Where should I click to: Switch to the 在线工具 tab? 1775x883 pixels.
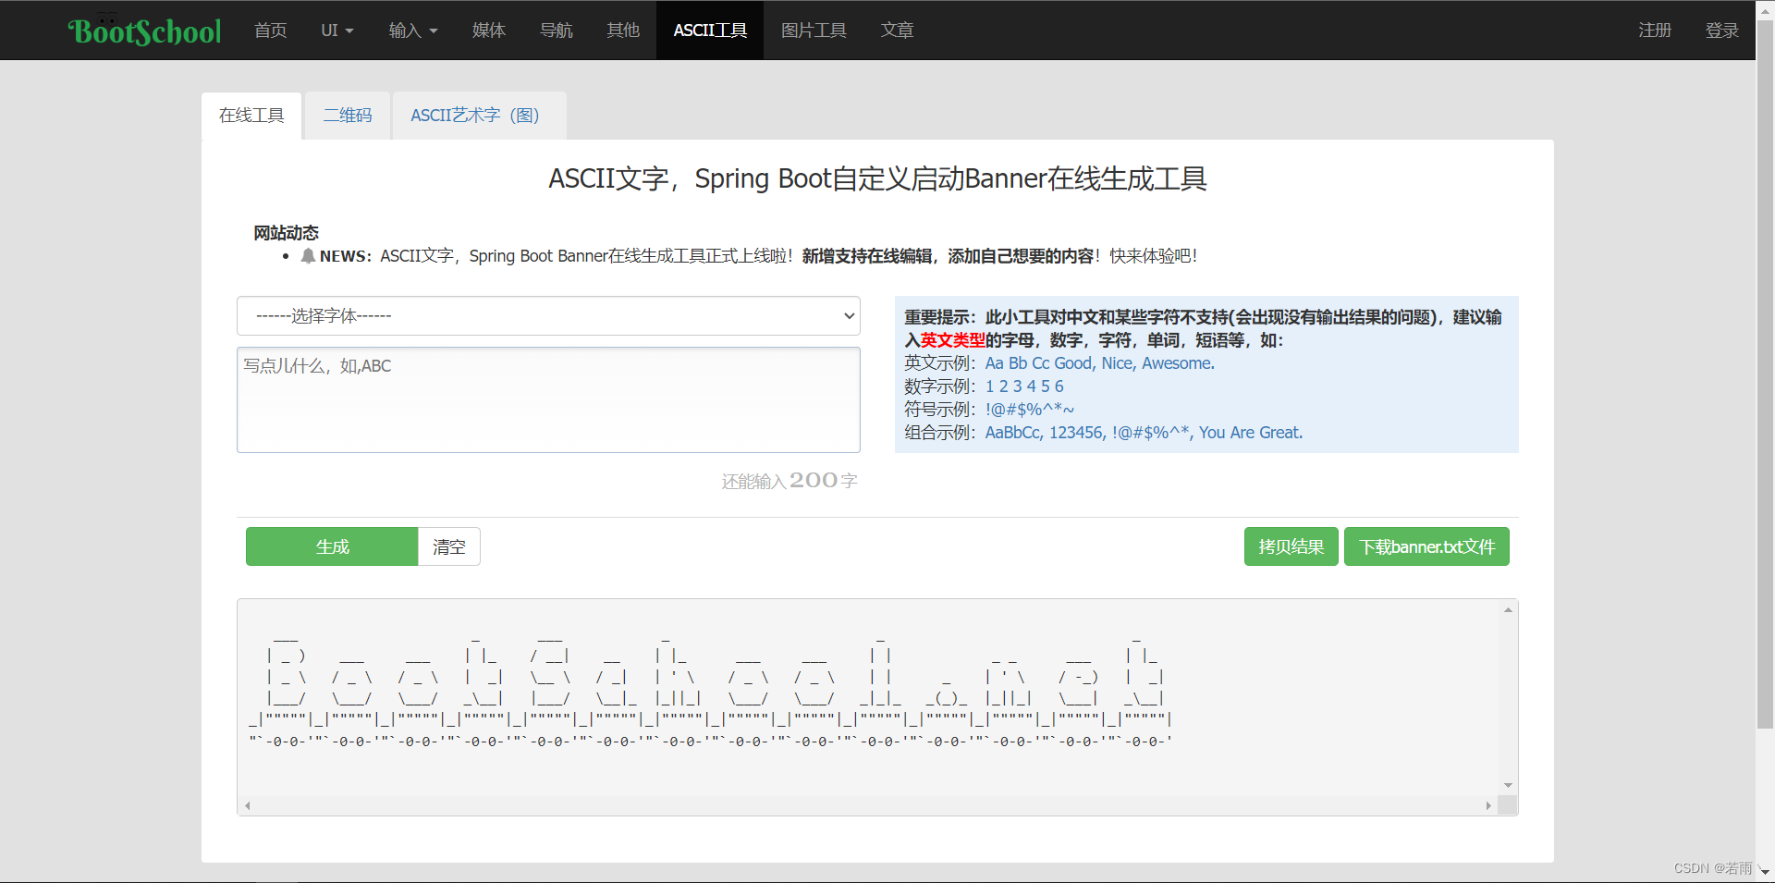(251, 116)
